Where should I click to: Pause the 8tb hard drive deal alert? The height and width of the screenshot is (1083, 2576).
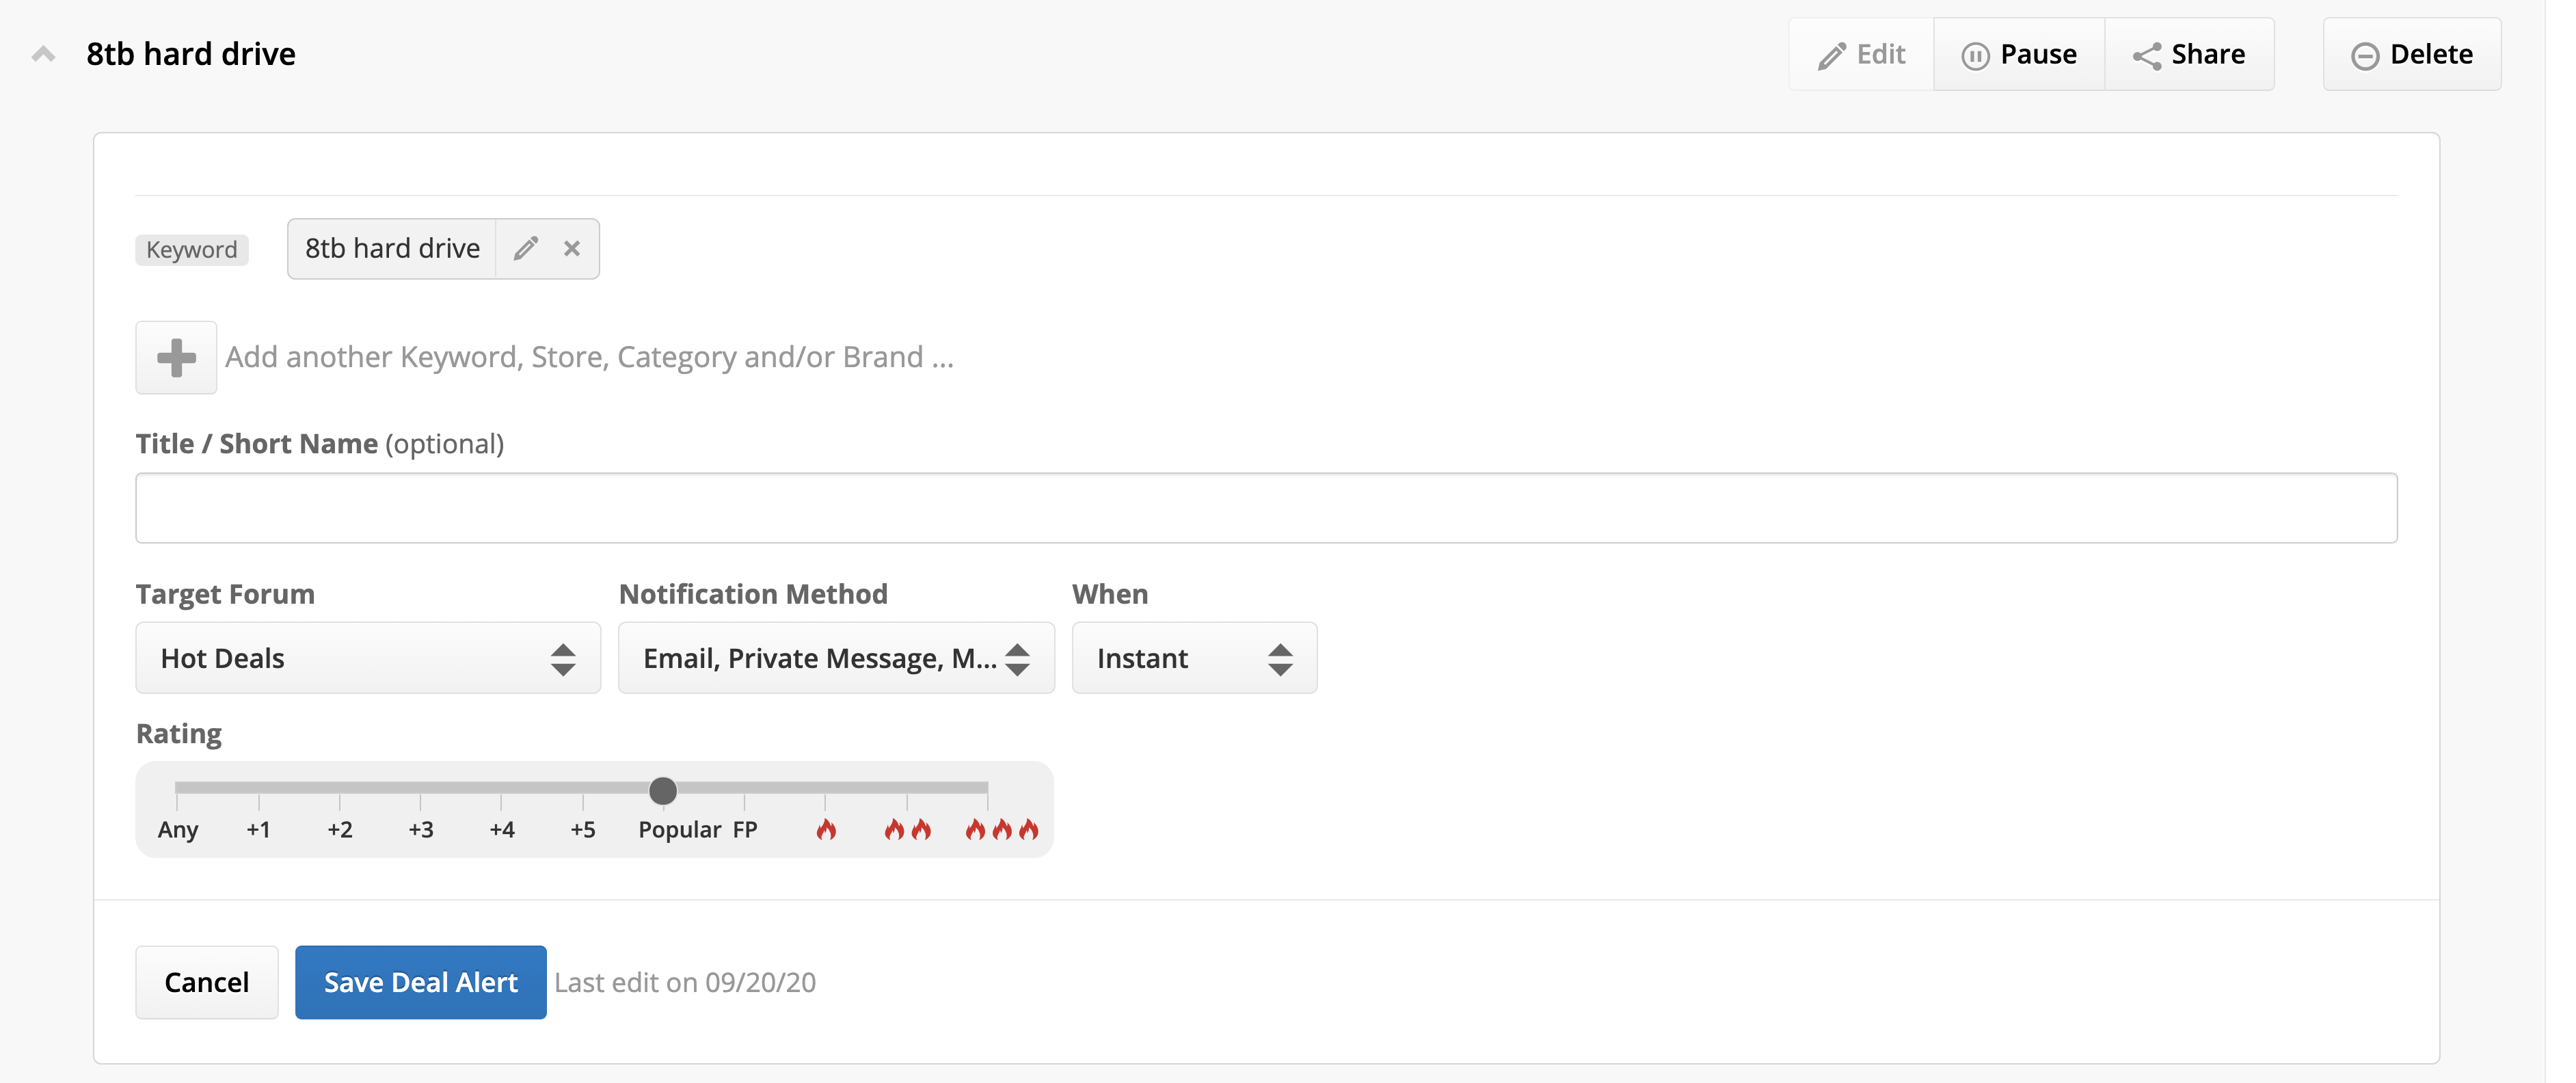click(x=2019, y=54)
